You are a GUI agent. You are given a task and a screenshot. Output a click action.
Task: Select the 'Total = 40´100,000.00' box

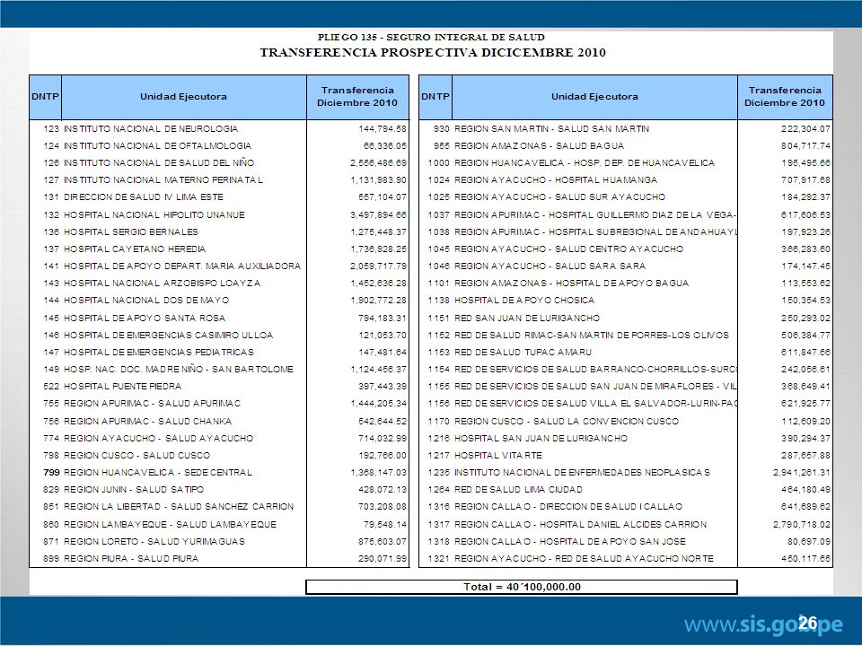click(x=521, y=587)
